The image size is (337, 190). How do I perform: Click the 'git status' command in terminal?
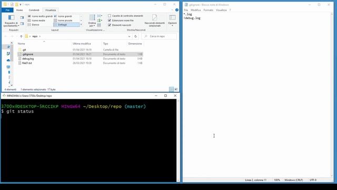[20, 111]
